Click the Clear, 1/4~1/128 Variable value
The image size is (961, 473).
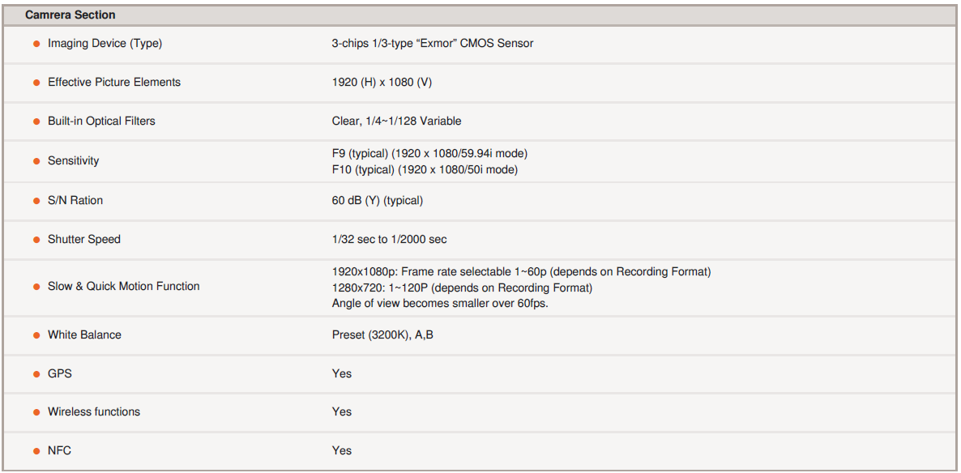396,121
